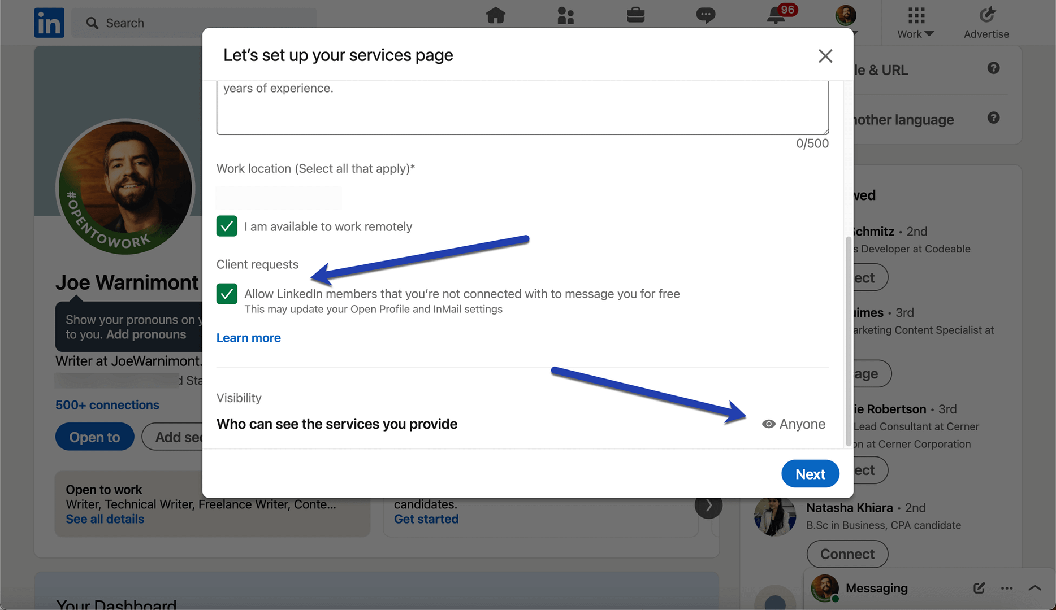Open your profile photo menu
Screen dimensions: 1056x610
pos(845,16)
